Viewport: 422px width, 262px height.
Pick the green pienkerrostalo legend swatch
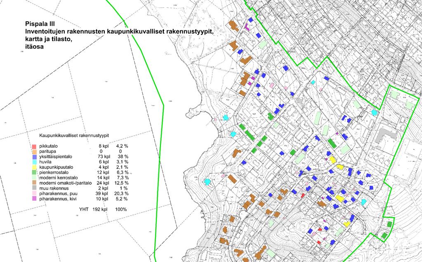tap(34, 173)
